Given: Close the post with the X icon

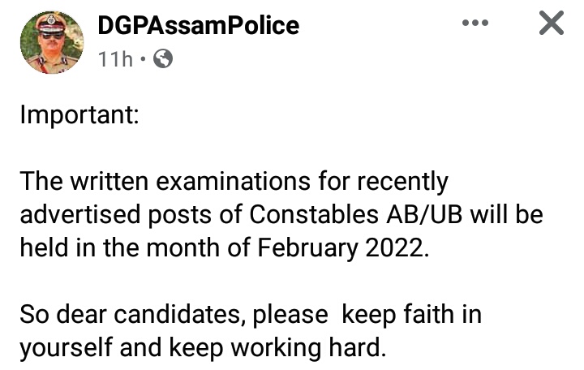Looking at the screenshot, I should (552, 23).
